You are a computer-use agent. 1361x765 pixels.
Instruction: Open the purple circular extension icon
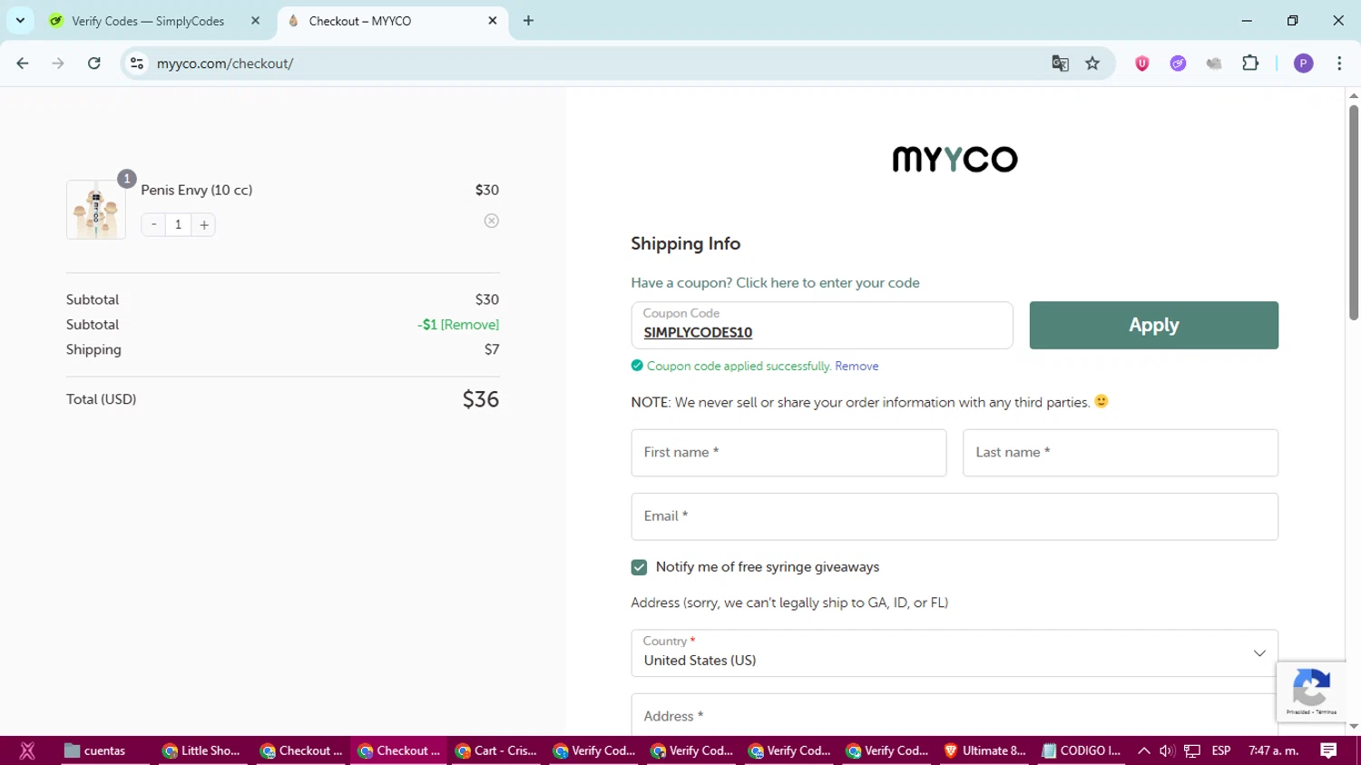click(1178, 64)
